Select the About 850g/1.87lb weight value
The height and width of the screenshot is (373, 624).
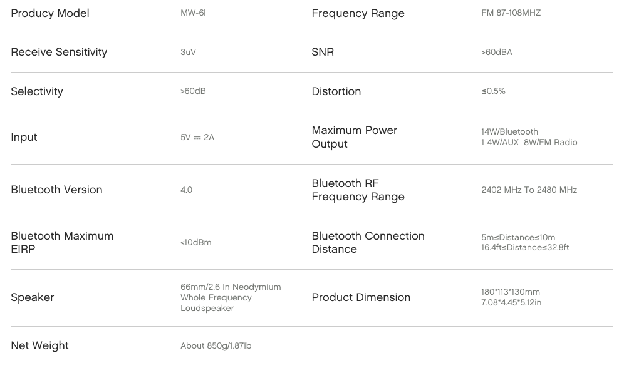coord(216,345)
